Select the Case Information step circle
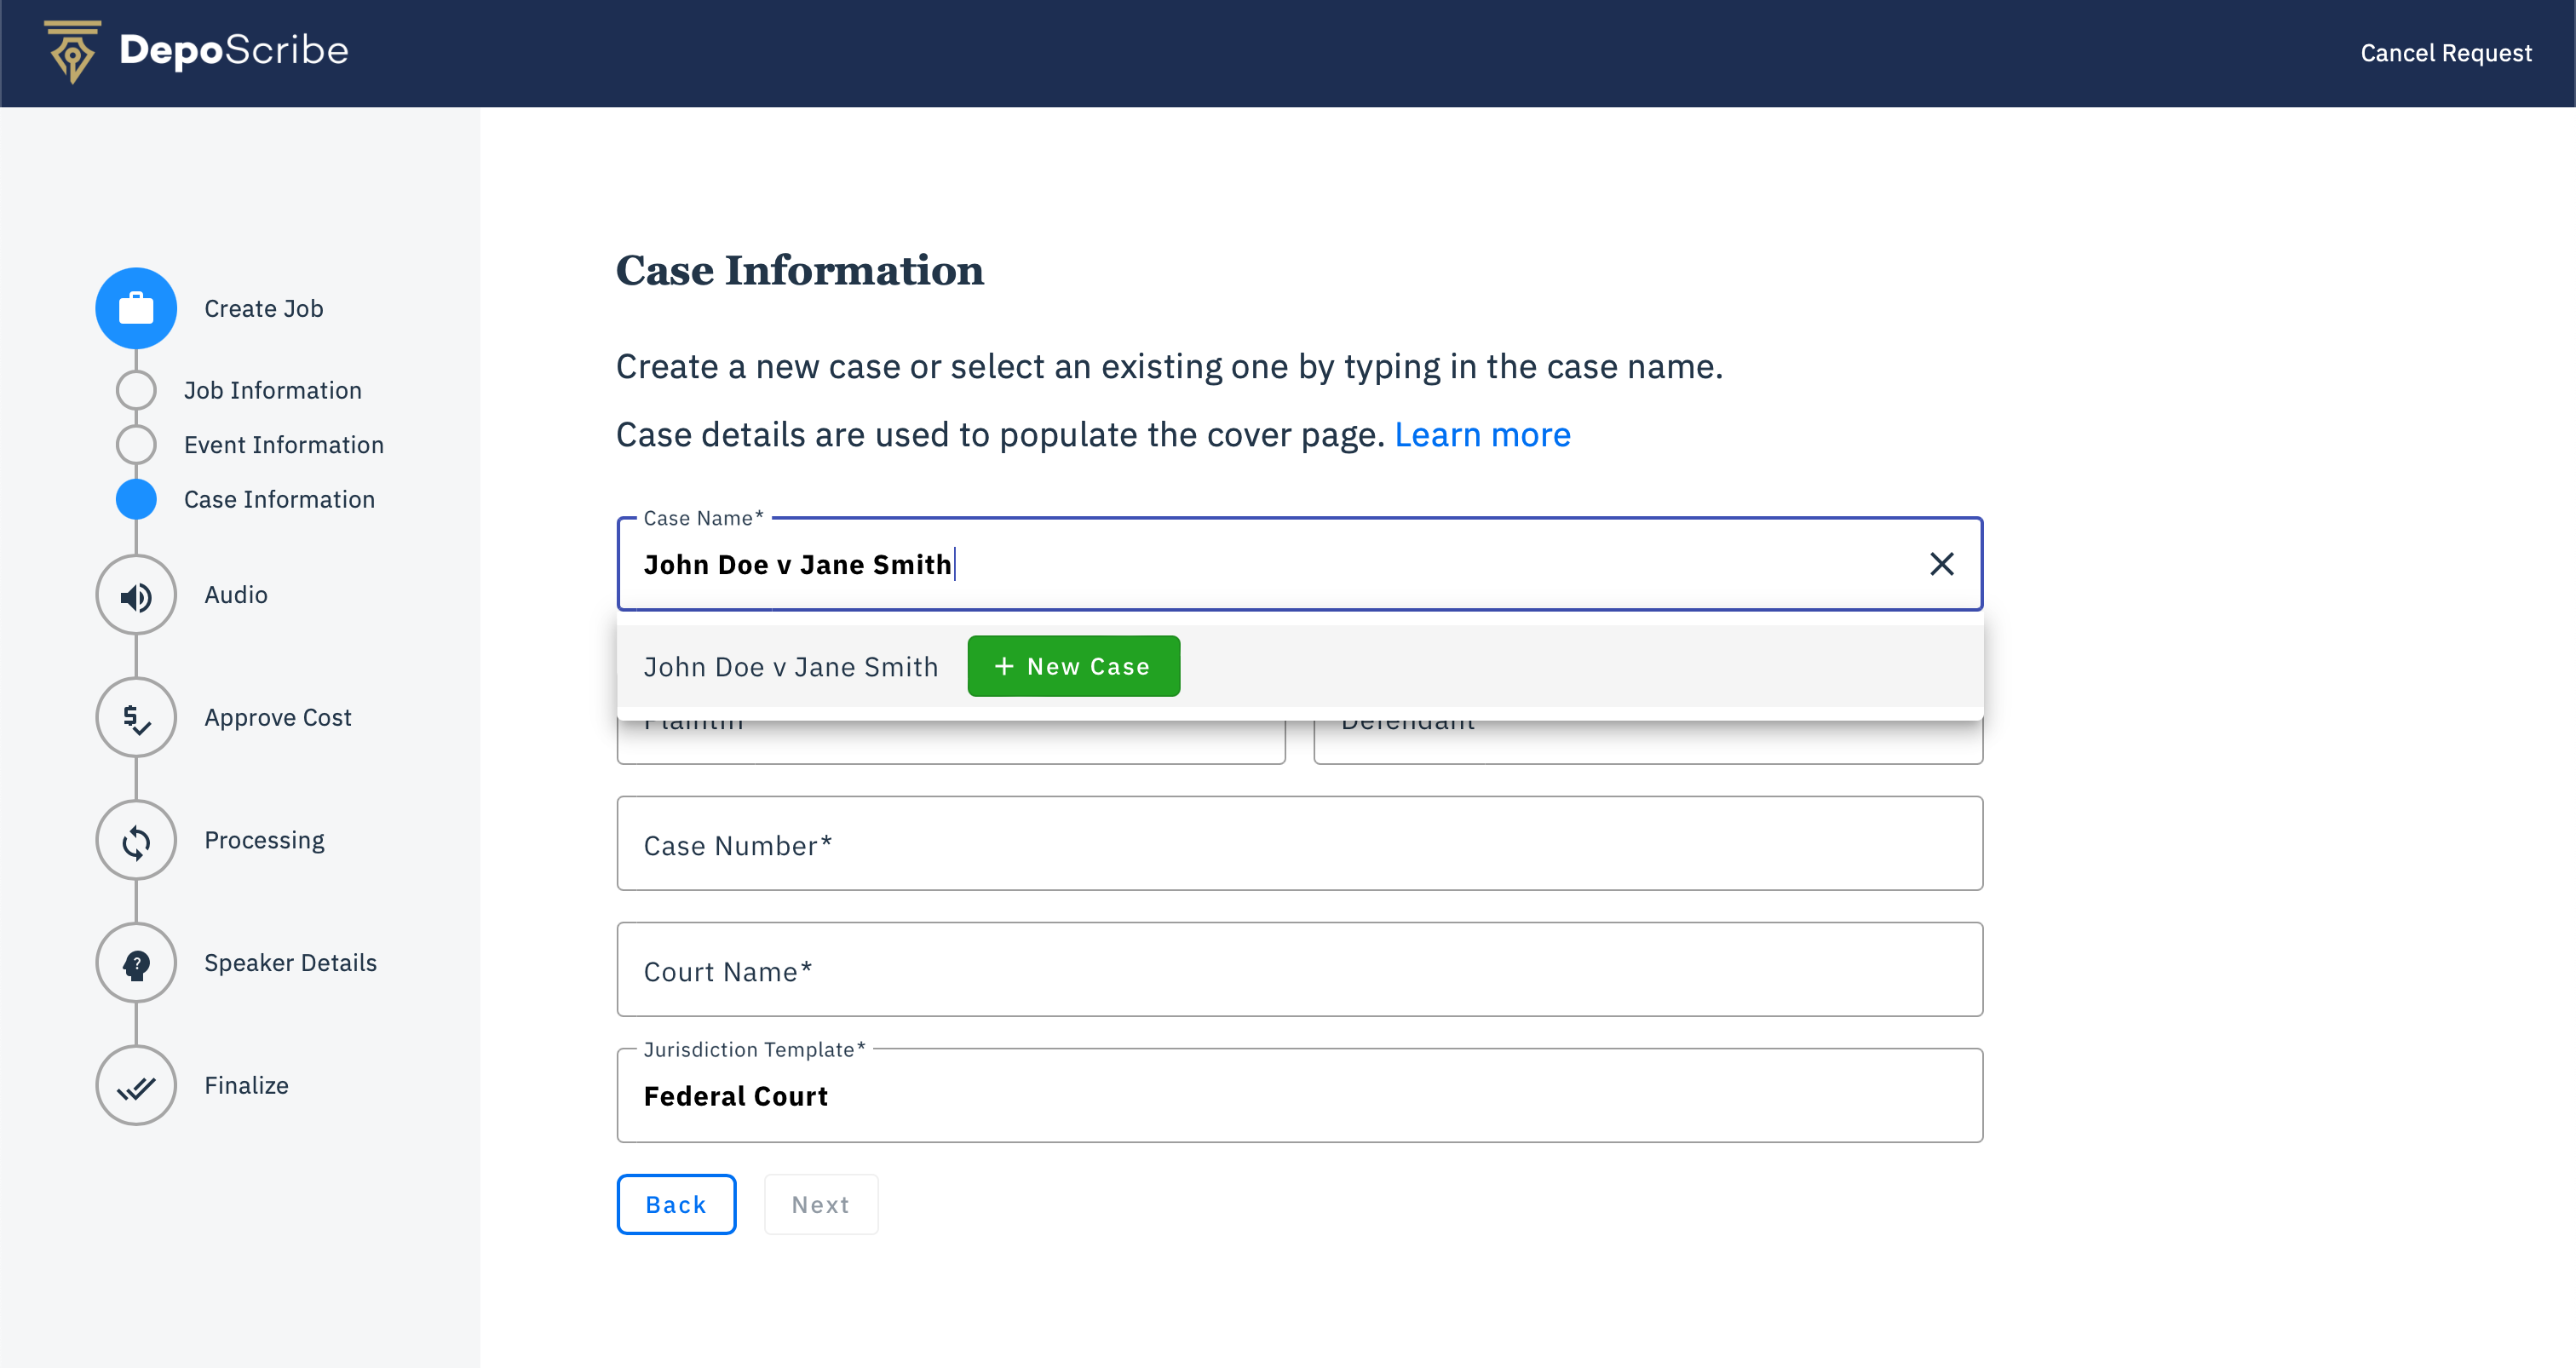 136,499
